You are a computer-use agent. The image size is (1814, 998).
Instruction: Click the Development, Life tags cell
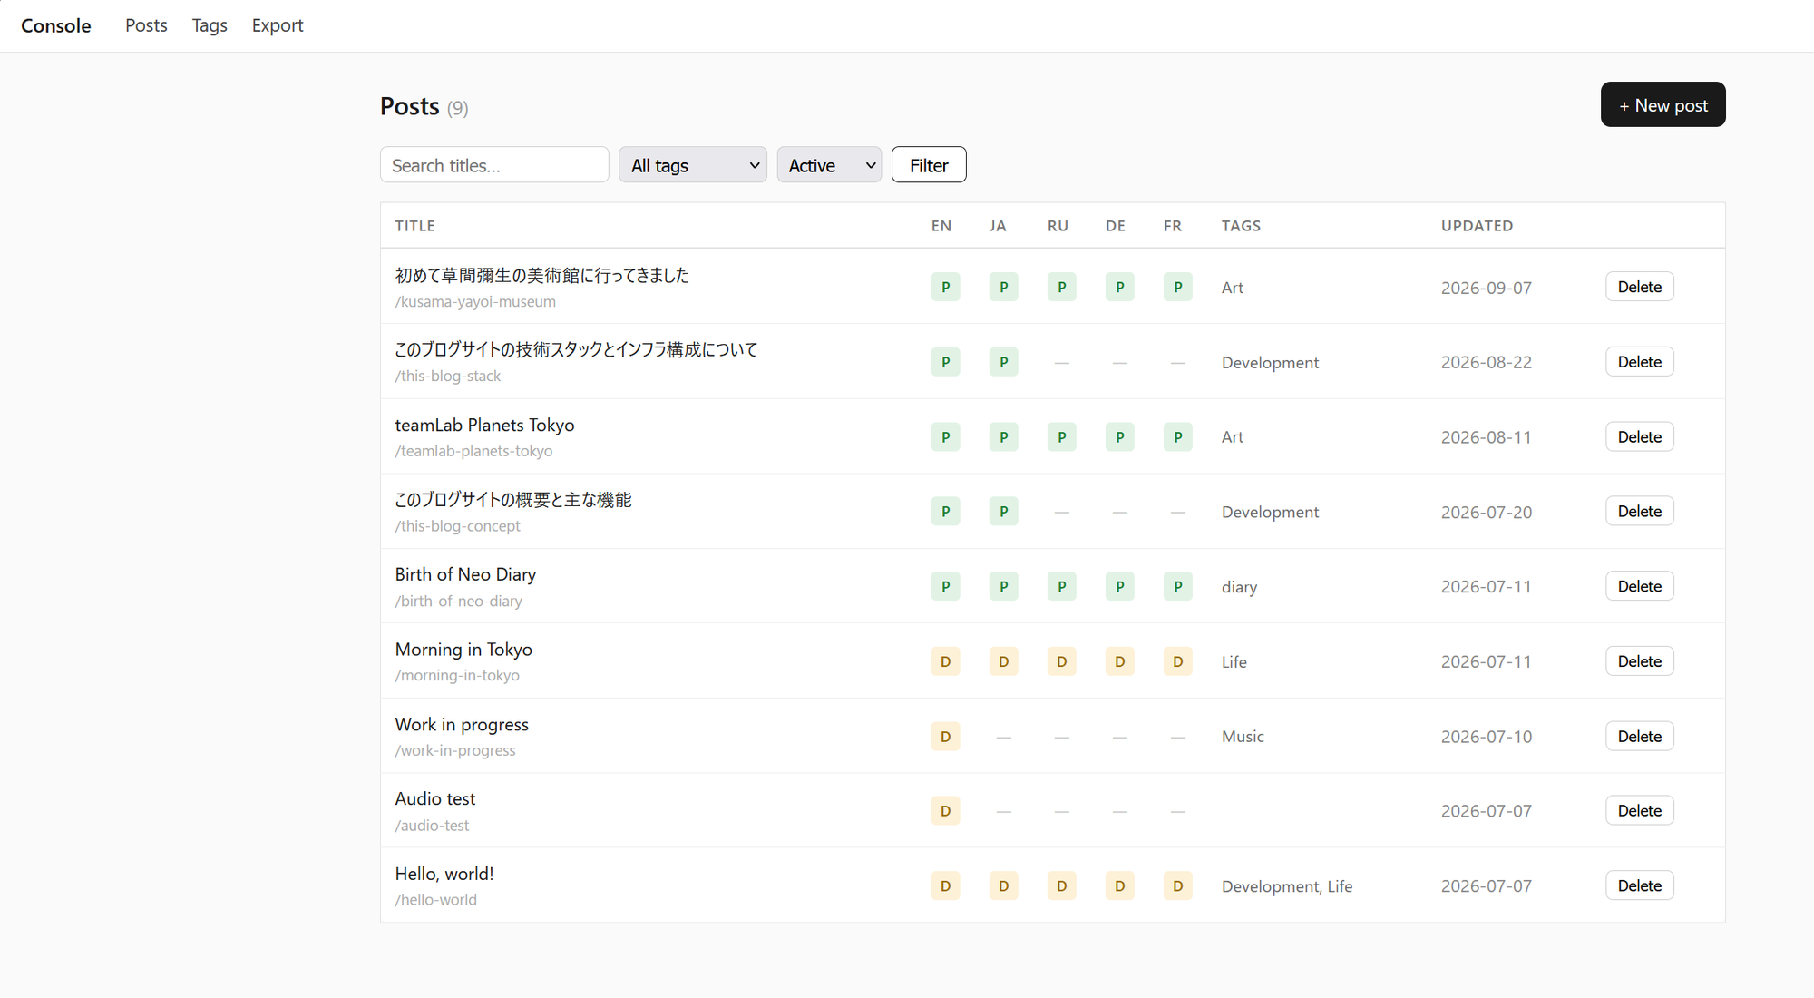click(1287, 886)
